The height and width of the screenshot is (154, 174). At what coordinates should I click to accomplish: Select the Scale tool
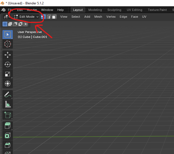pos(8,74)
